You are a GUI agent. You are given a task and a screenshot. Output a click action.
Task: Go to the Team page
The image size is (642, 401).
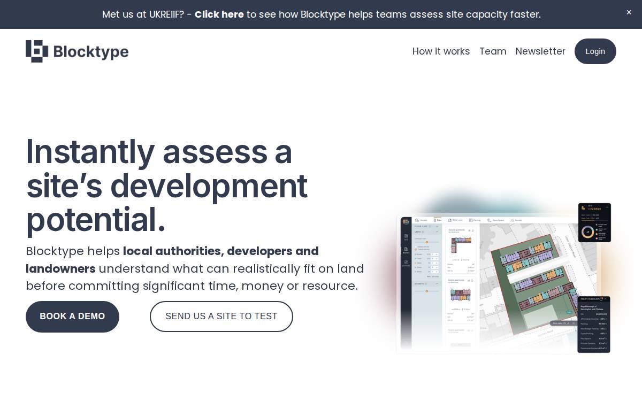(493, 51)
